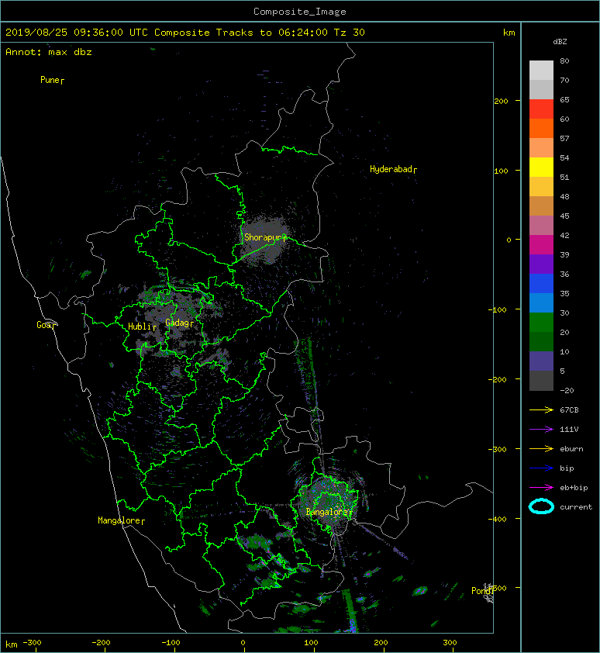The image size is (600, 653).
Task: Click the 67CB legend label
Action: (x=569, y=409)
